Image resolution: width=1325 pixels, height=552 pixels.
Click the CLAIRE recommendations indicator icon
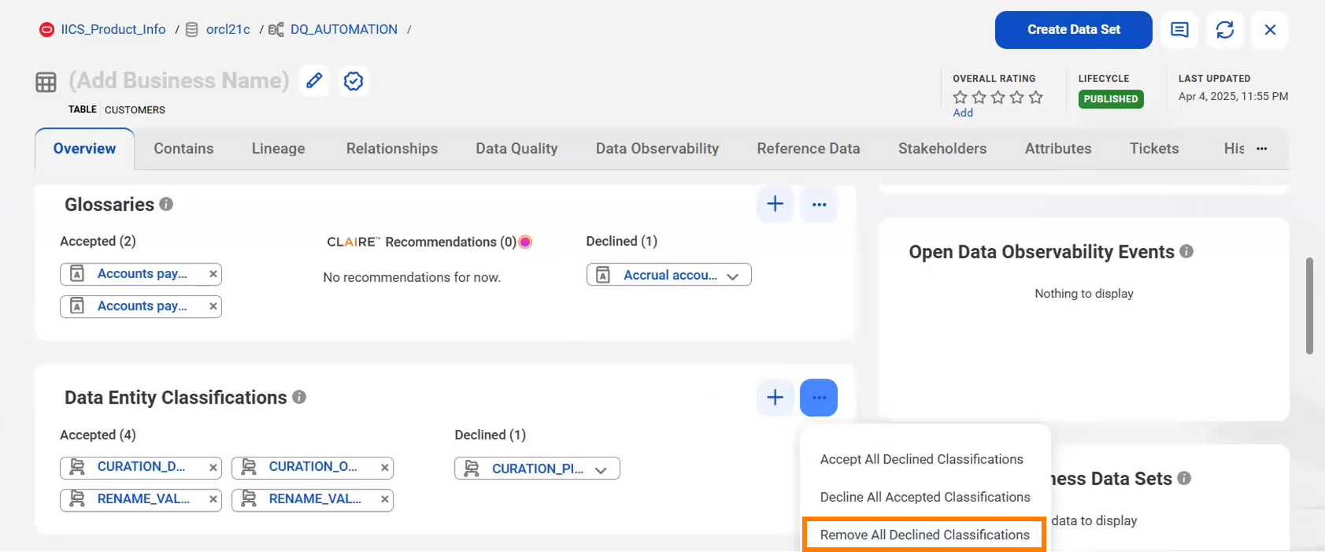pyautogui.click(x=525, y=243)
